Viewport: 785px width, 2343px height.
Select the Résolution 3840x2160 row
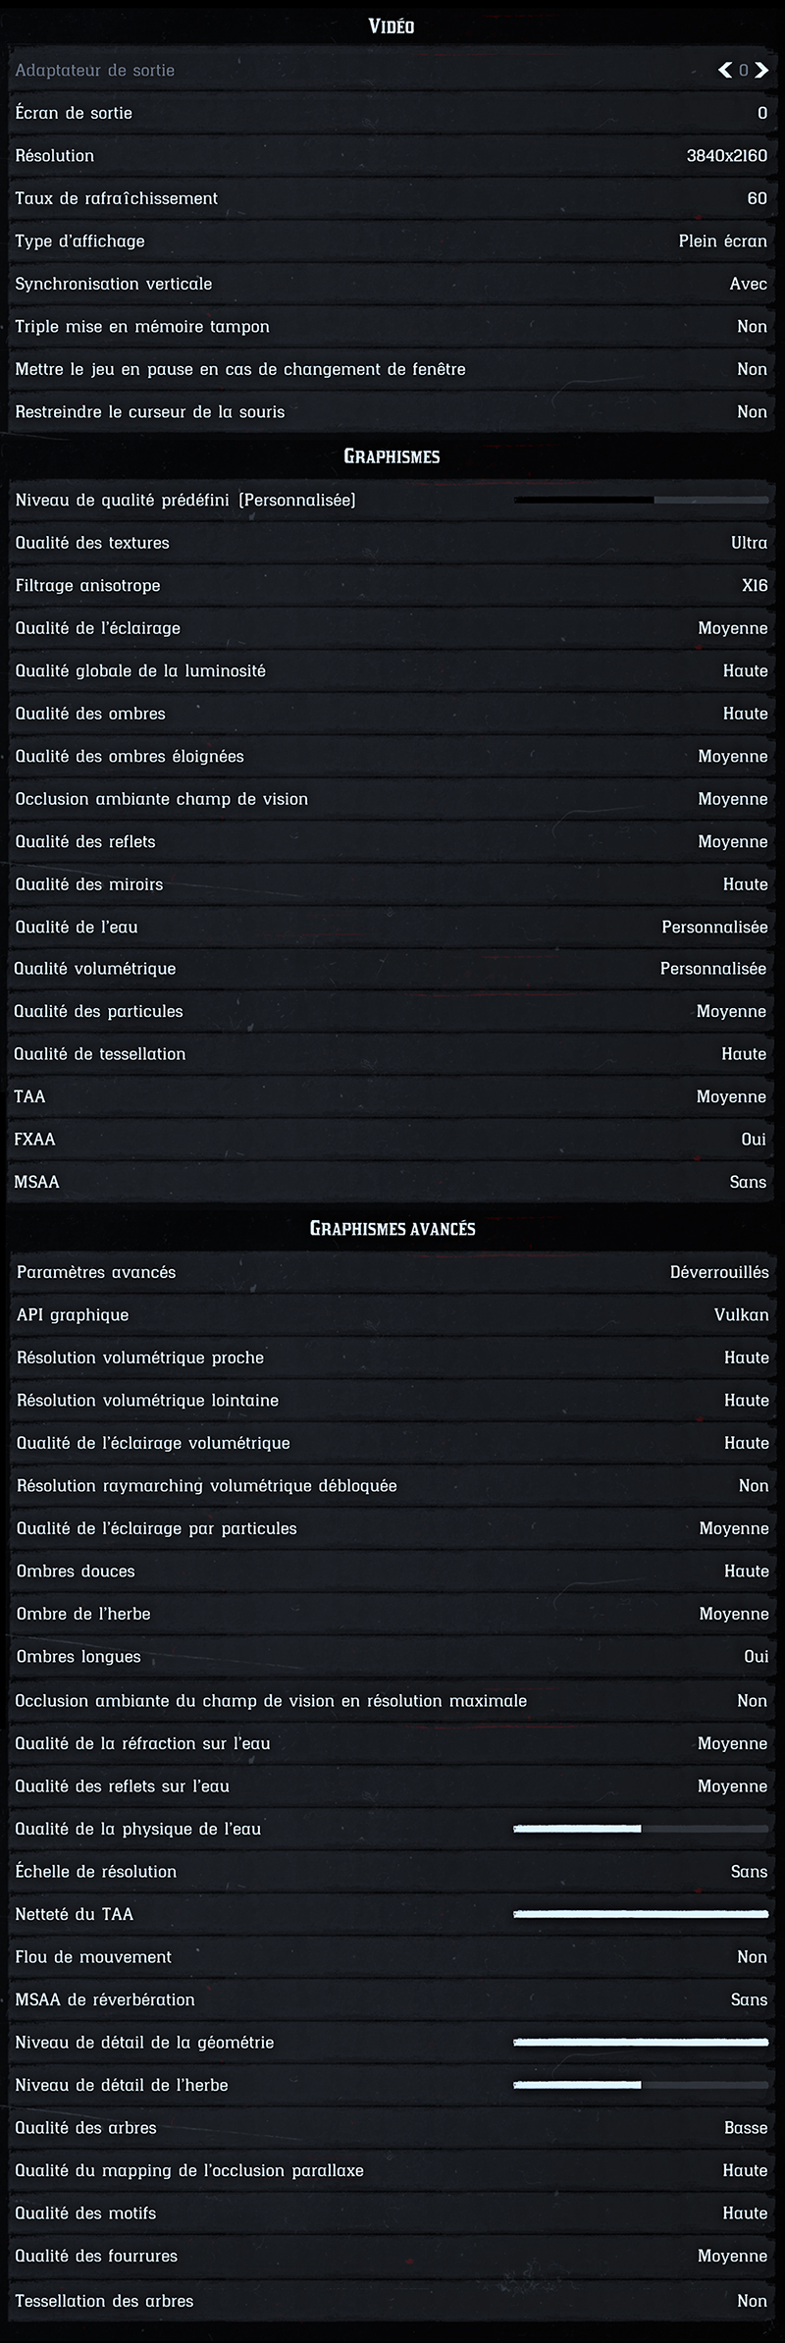[x=392, y=155]
